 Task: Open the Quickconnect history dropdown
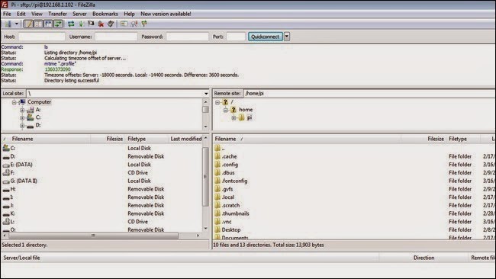pyautogui.click(x=287, y=37)
